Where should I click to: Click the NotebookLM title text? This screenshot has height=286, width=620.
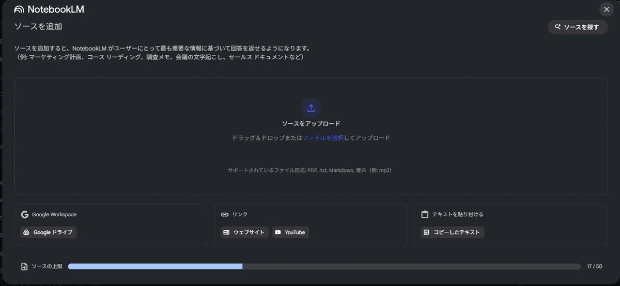point(56,9)
